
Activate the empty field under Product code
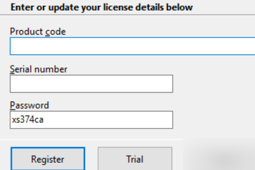tap(132, 46)
